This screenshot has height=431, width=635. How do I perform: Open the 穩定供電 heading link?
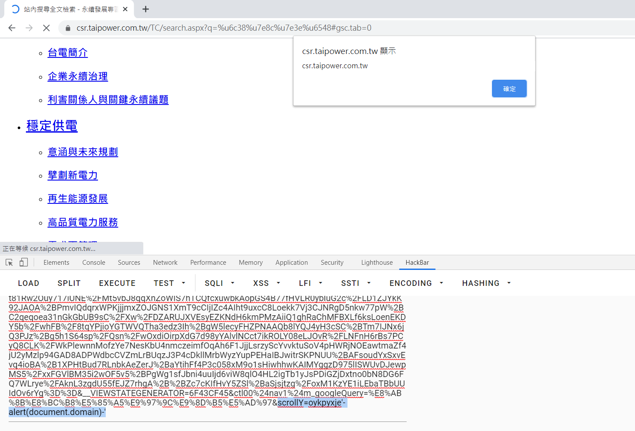pyautogui.click(x=52, y=126)
